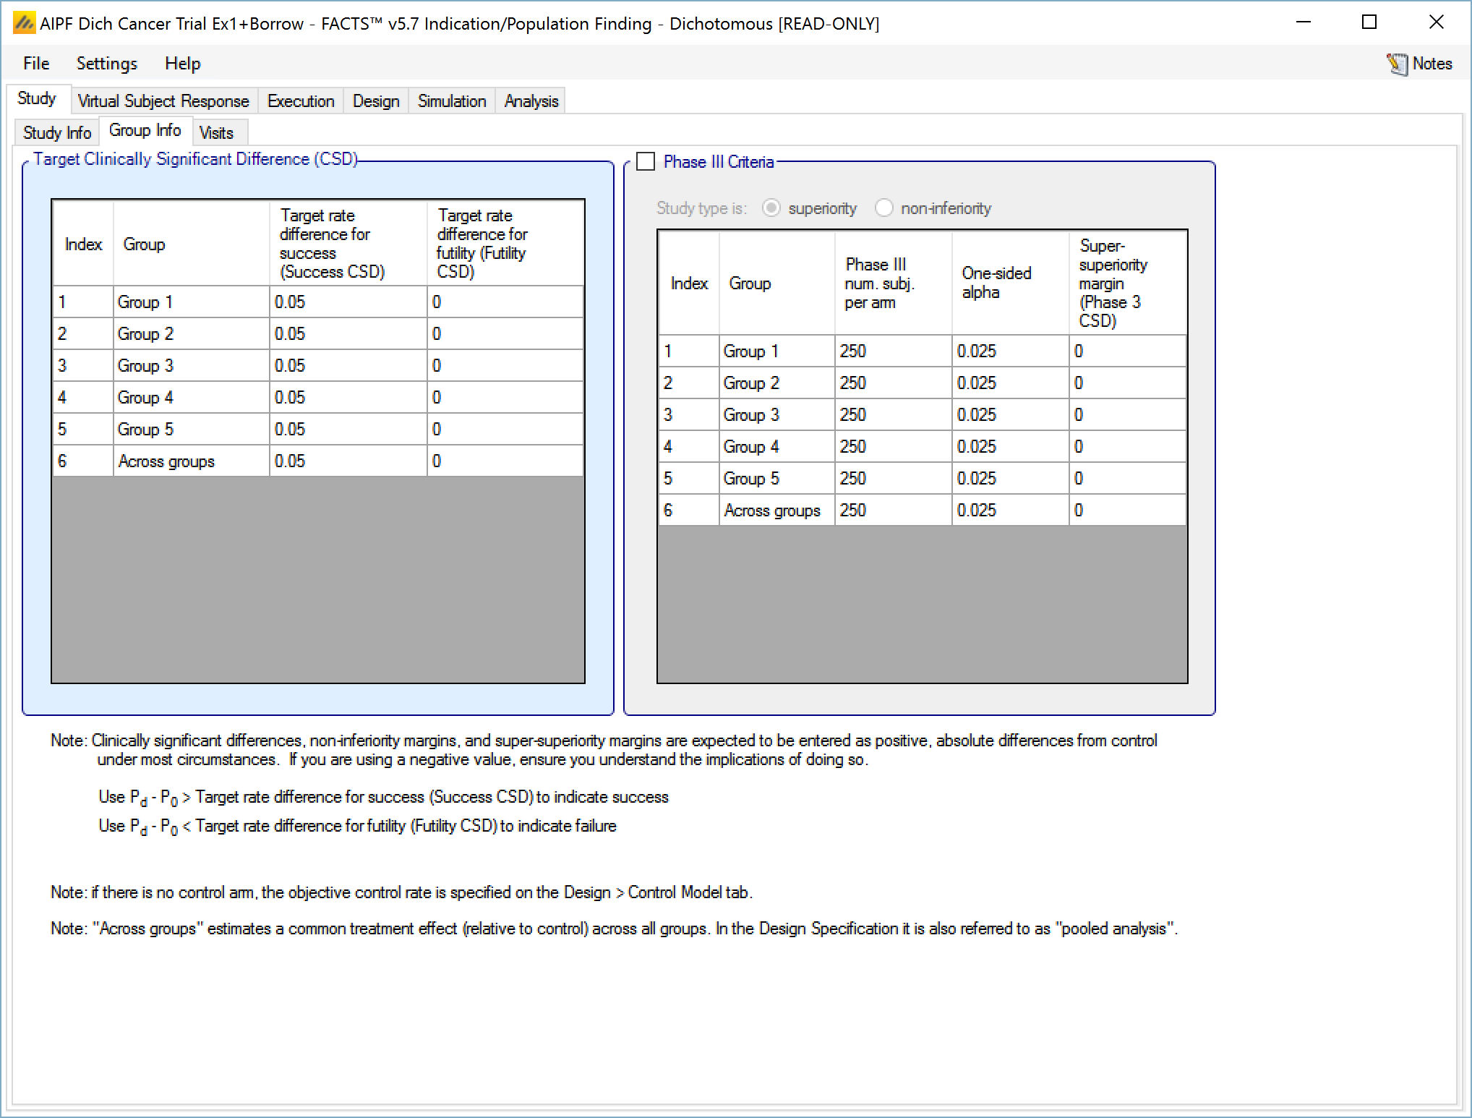
Task: Enable the Phase III Criteria checkbox
Action: pyautogui.click(x=646, y=161)
